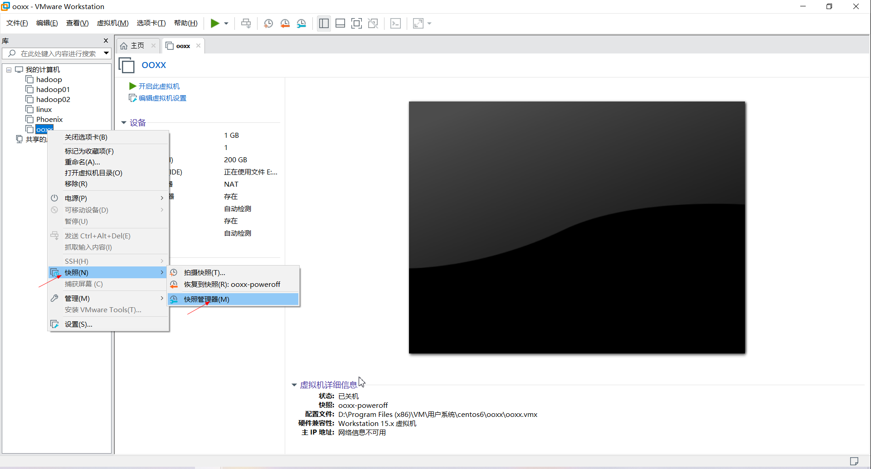Choose 恢复到快照(R): ooxx-poweroff
Image resolution: width=871 pixels, height=469 pixels.
click(x=233, y=285)
